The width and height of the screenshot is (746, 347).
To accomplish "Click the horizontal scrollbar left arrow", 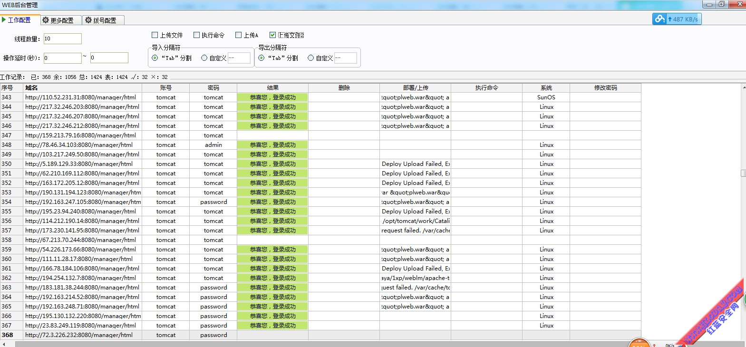I will 4,344.
